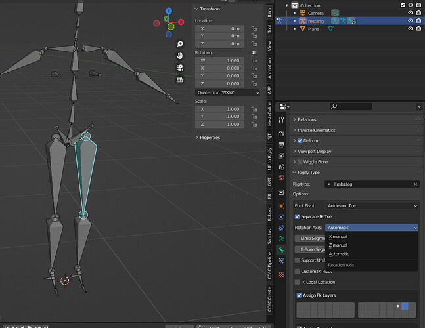
Task: Select Z manual from Rotation Axis list
Action: pyautogui.click(x=338, y=245)
